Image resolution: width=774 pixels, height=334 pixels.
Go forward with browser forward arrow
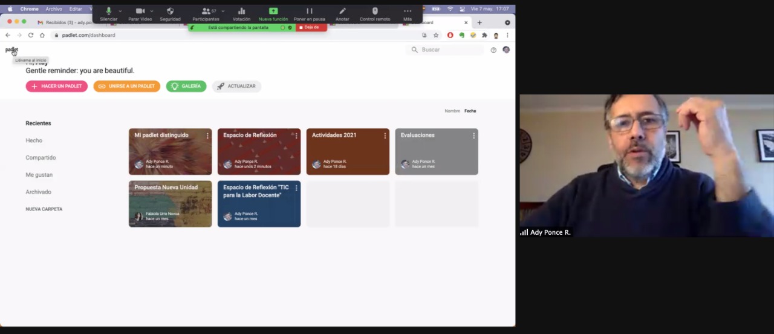[19, 35]
